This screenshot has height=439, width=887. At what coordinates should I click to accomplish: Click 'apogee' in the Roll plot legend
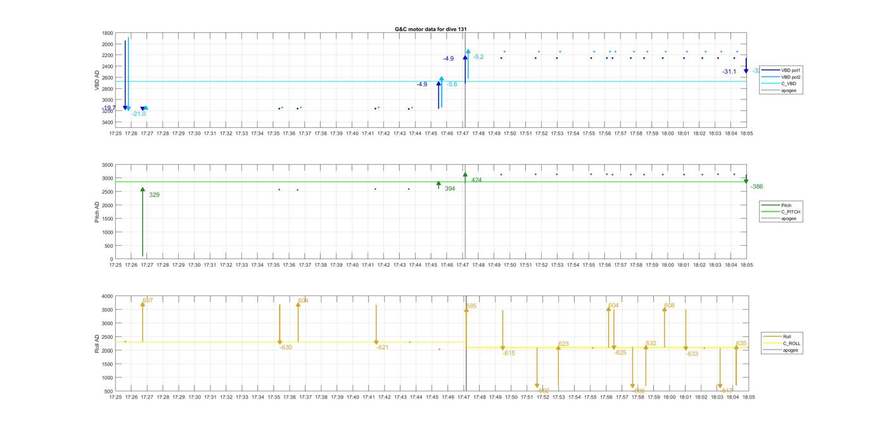791,350
